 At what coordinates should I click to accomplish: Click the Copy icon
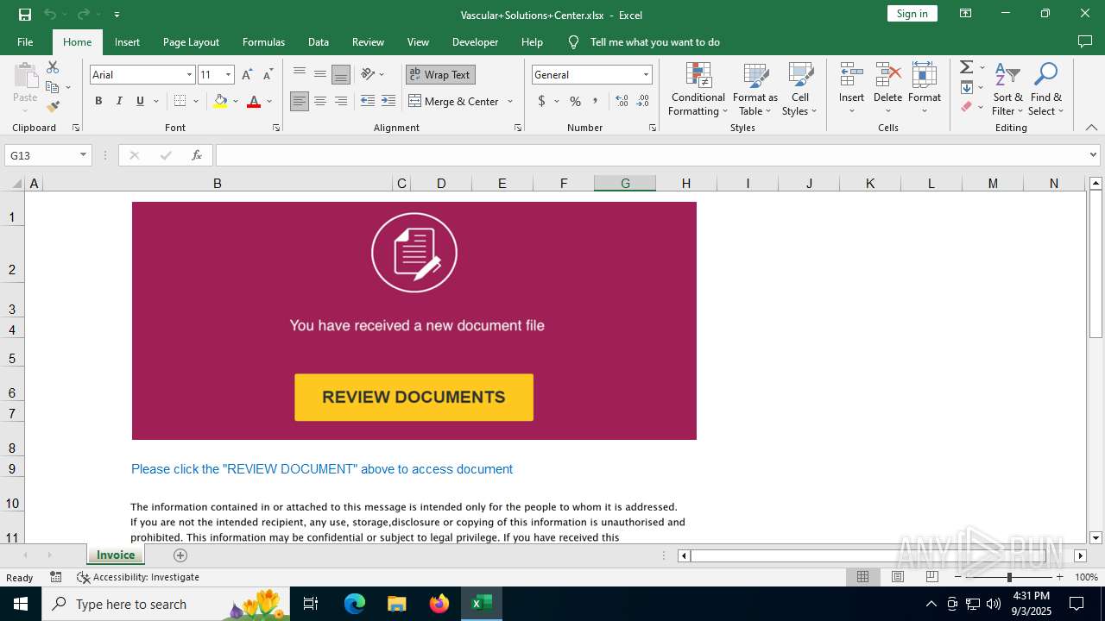click(x=52, y=87)
